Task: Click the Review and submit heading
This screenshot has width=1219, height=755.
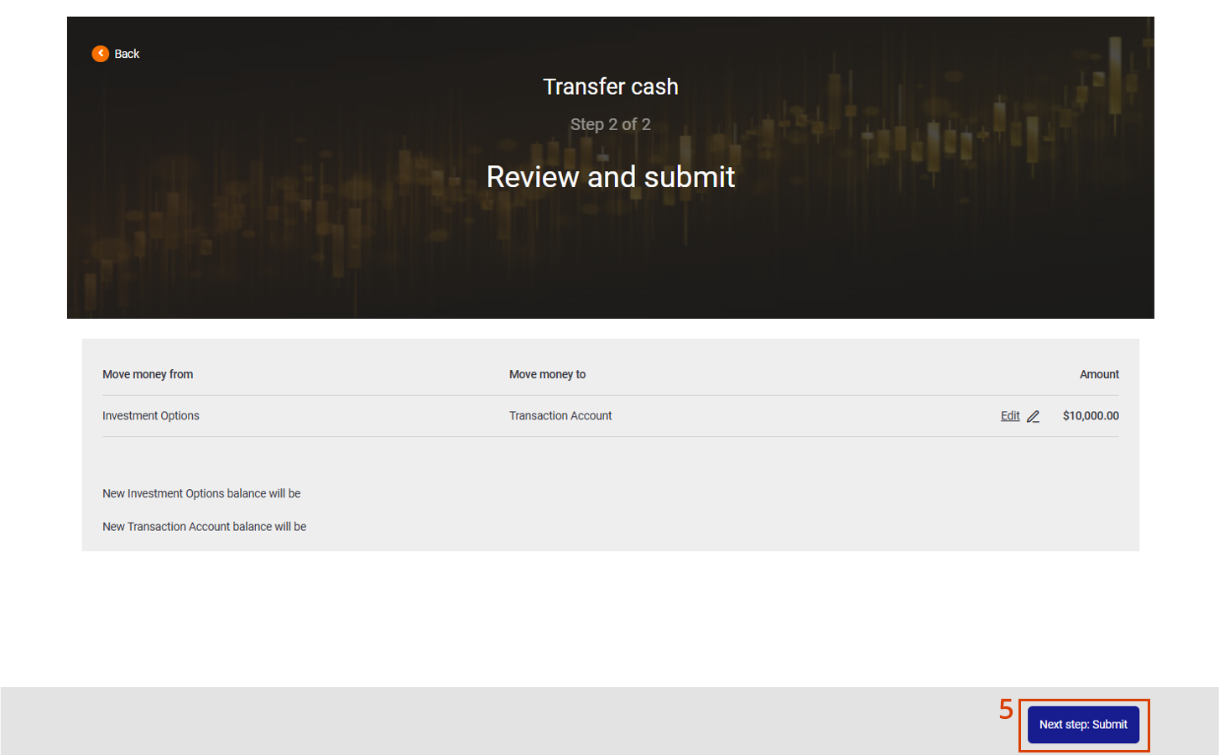Action: (610, 177)
